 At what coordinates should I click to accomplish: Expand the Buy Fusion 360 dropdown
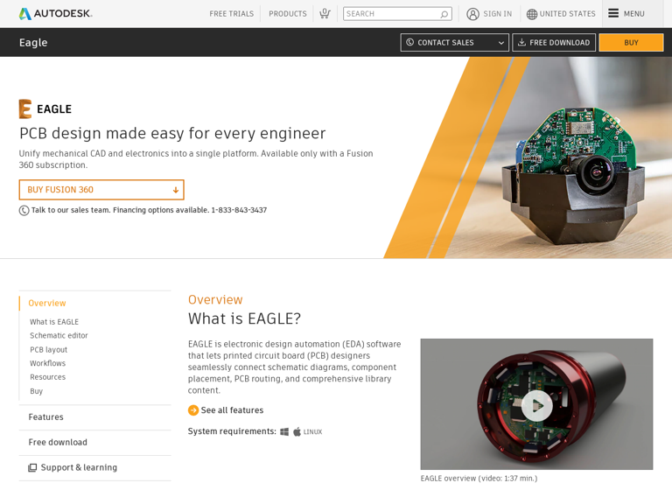point(176,190)
